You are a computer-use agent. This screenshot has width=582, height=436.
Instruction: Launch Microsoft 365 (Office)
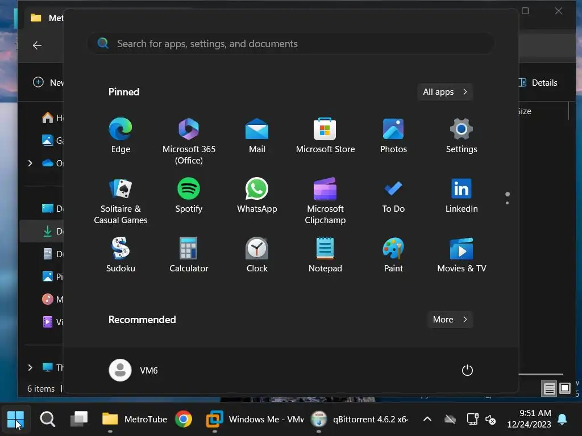click(189, 141)
